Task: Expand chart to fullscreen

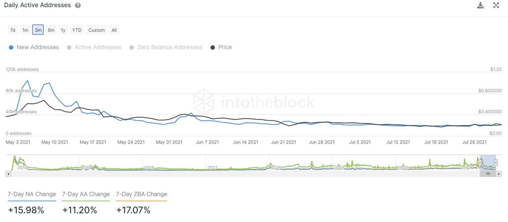Action: [496, 5]
